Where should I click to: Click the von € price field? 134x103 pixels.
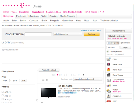click(6, 81)
